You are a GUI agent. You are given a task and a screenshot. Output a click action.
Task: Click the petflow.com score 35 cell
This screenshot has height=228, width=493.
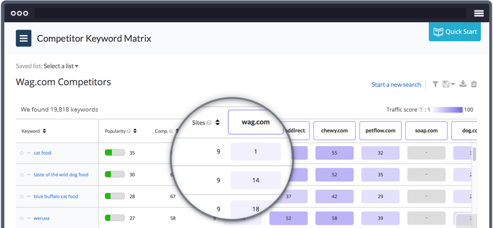pyautogui.click(x=381, y=174)
